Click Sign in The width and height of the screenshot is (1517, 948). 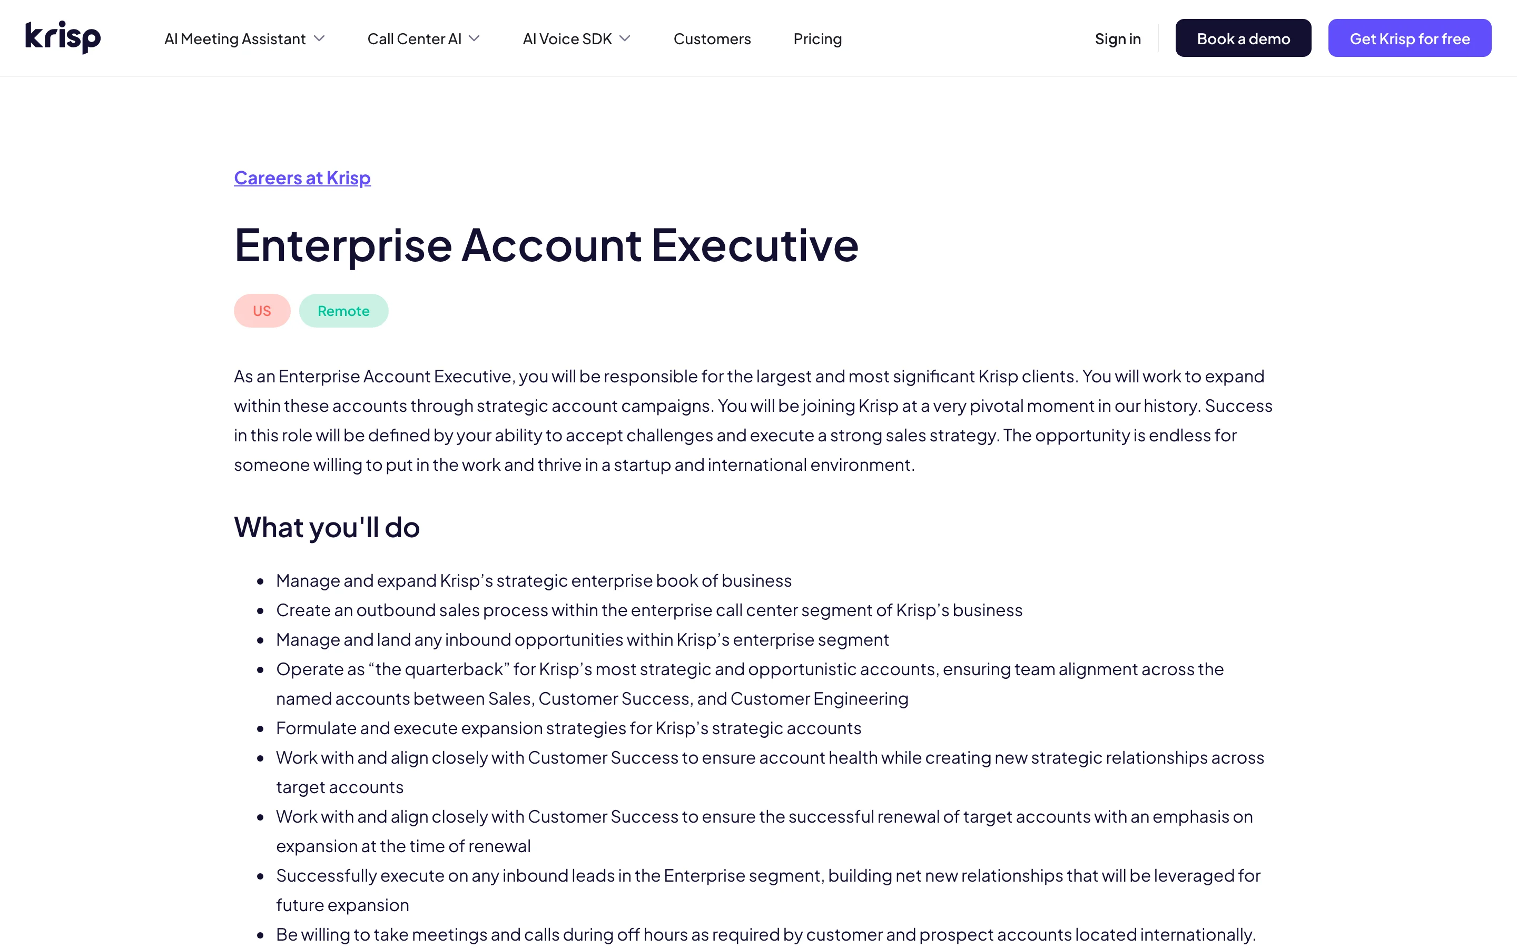[x=1117, y=38]
